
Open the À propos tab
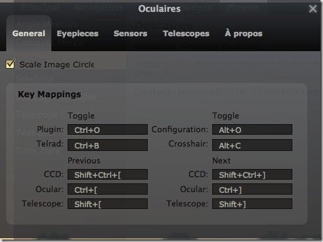pos(244,34)
